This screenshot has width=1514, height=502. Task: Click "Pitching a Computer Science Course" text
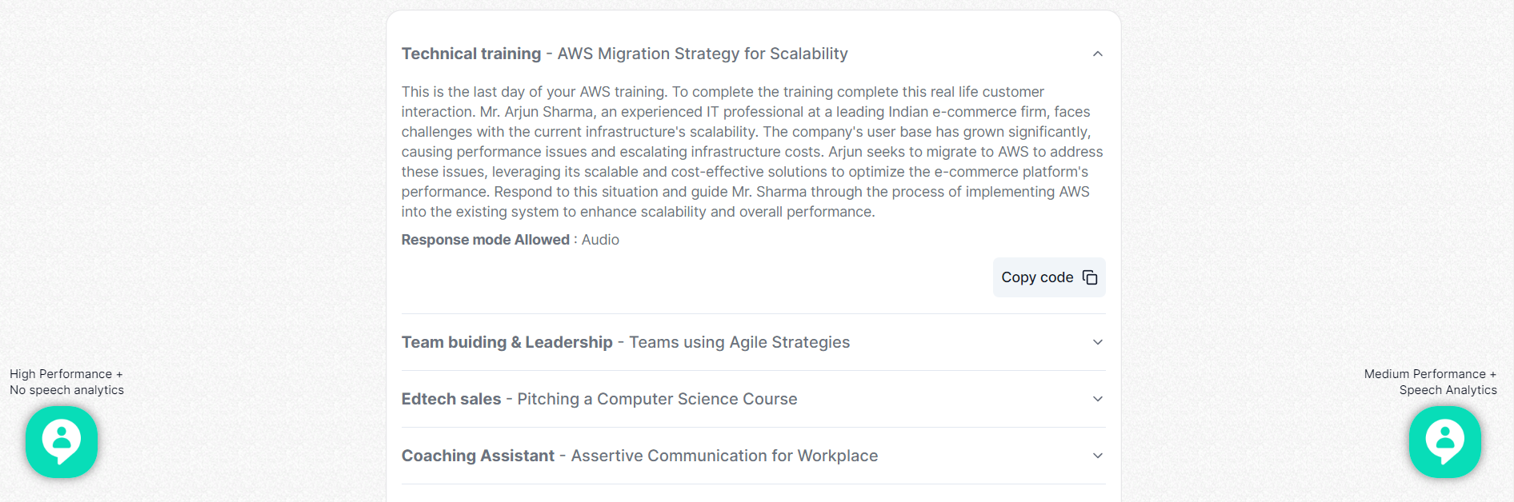pyautogui.click(x=657, y=399)
